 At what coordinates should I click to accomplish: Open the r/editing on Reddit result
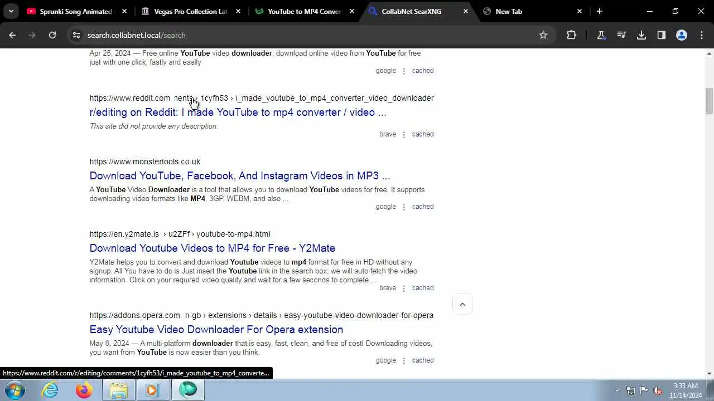click(x=238, y=112)
